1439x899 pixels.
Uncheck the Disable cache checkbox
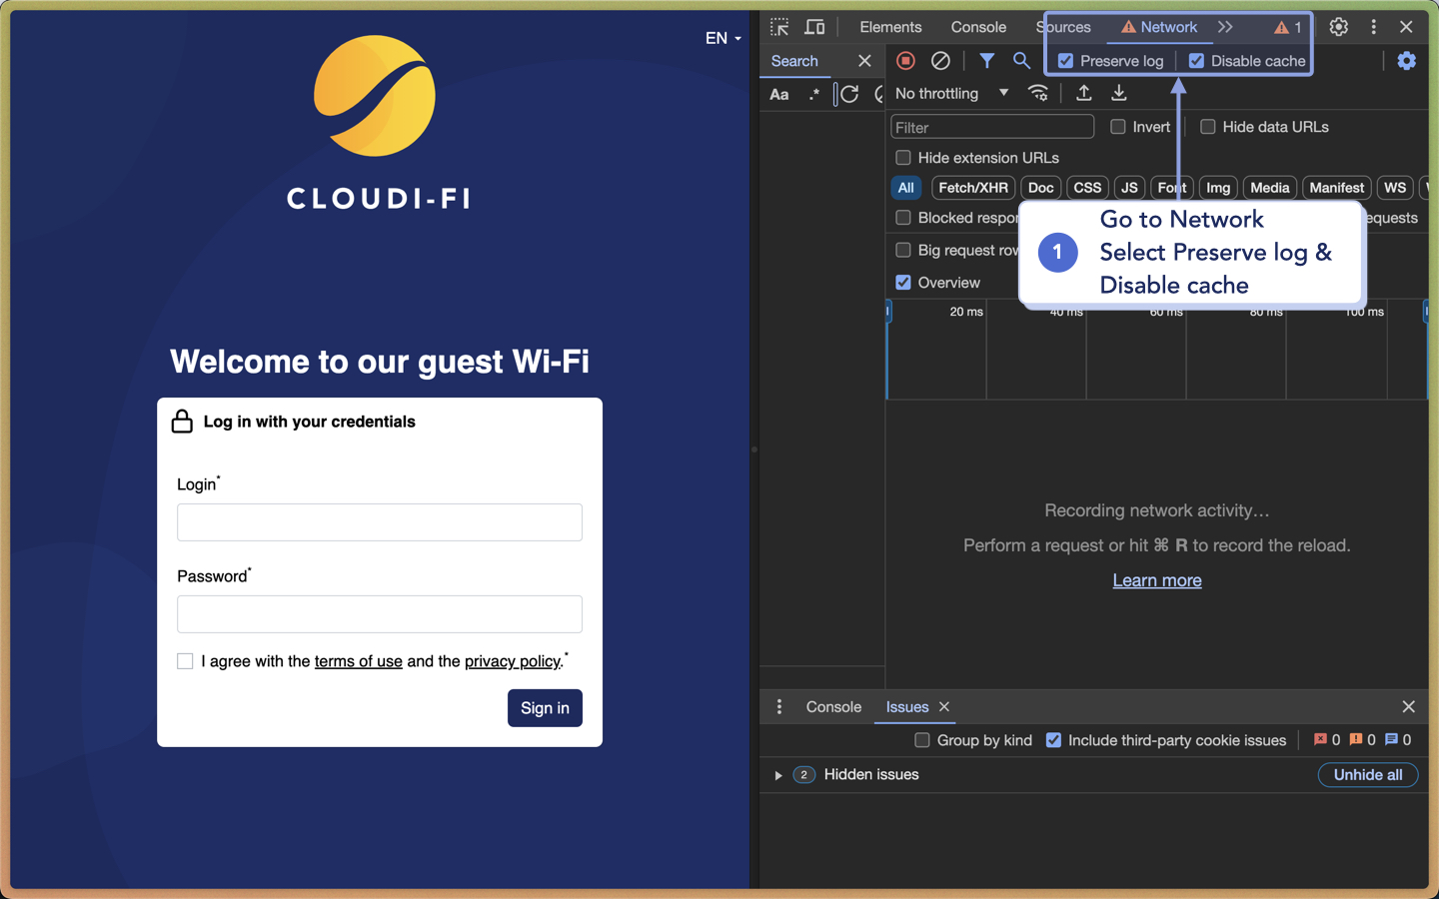(x=1196, y=61)
